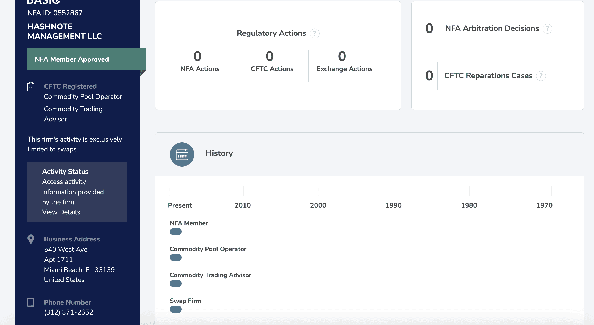Screen dimensions: 594x325
Task: Click the NFA Member Approved banner
Action: [x=87, y=59]
